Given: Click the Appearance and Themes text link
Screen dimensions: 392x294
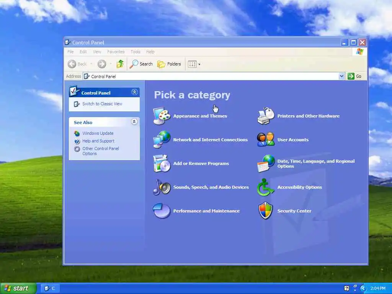Looking at the screenshot, I should [200, 116].
